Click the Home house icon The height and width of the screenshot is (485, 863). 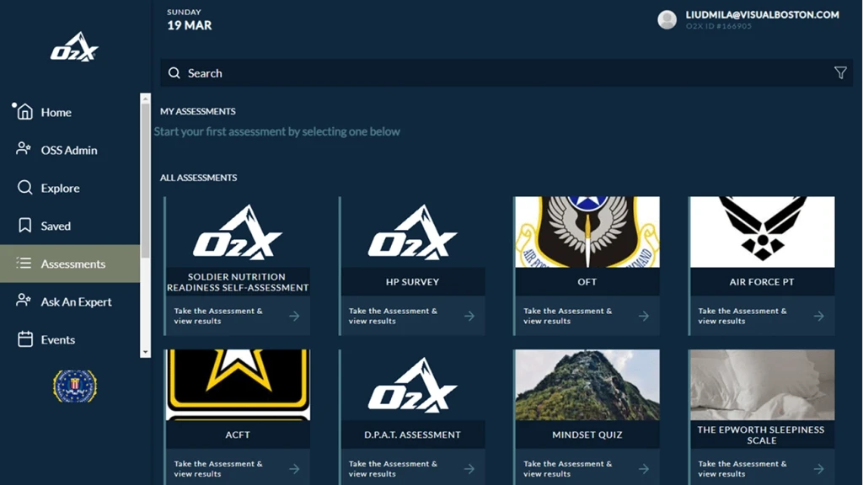pos(24,112)
